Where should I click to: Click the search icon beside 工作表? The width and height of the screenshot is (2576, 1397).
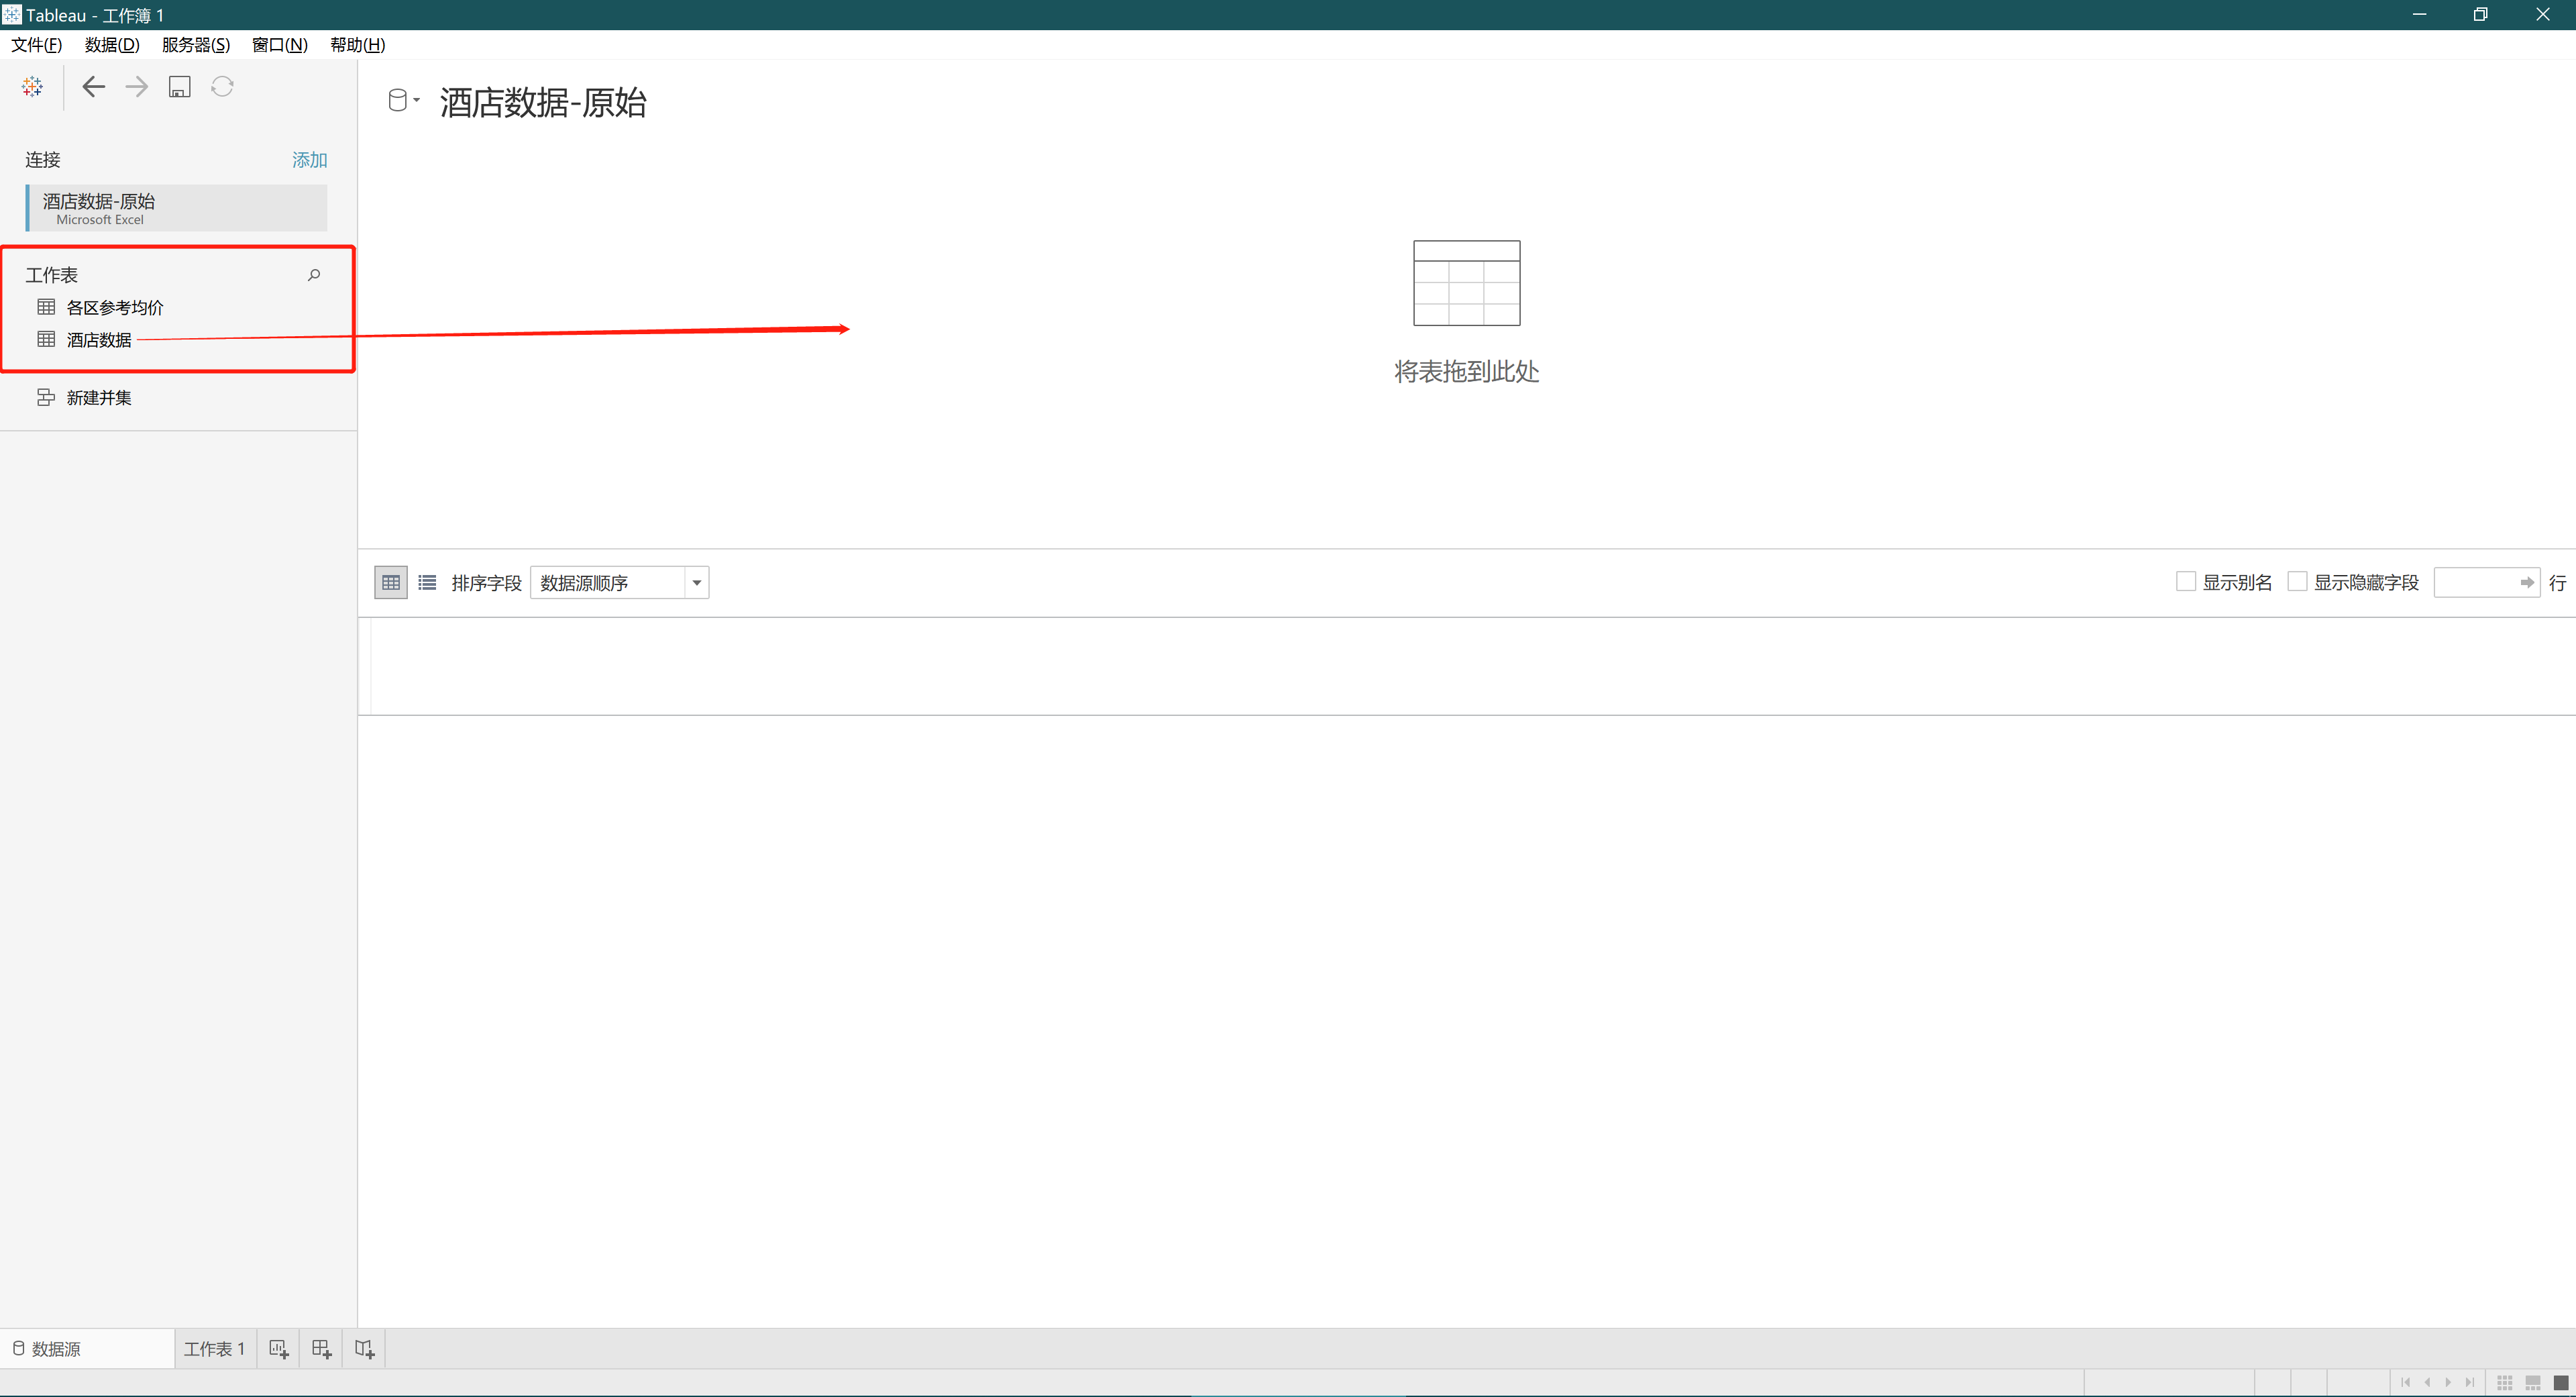(x=314, y=275)
